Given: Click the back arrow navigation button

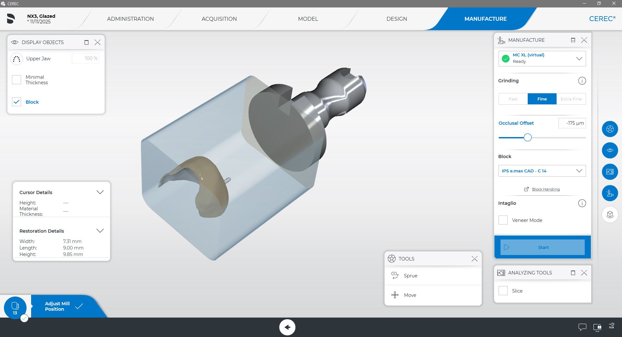Looking at the screenshot, I should [x=287, y=327].
